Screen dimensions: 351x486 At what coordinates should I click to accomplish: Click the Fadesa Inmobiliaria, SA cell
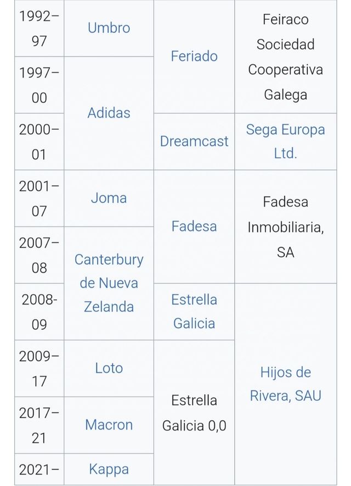point(285,227)
